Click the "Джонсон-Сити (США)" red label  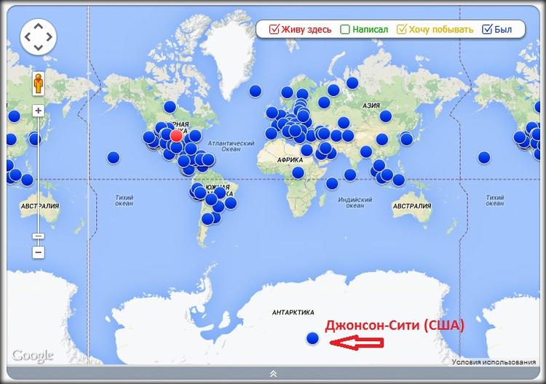[x=394, y=325]
